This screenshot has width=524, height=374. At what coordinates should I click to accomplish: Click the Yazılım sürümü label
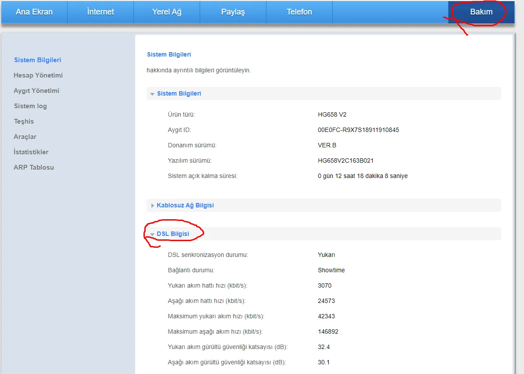point(190,160)
